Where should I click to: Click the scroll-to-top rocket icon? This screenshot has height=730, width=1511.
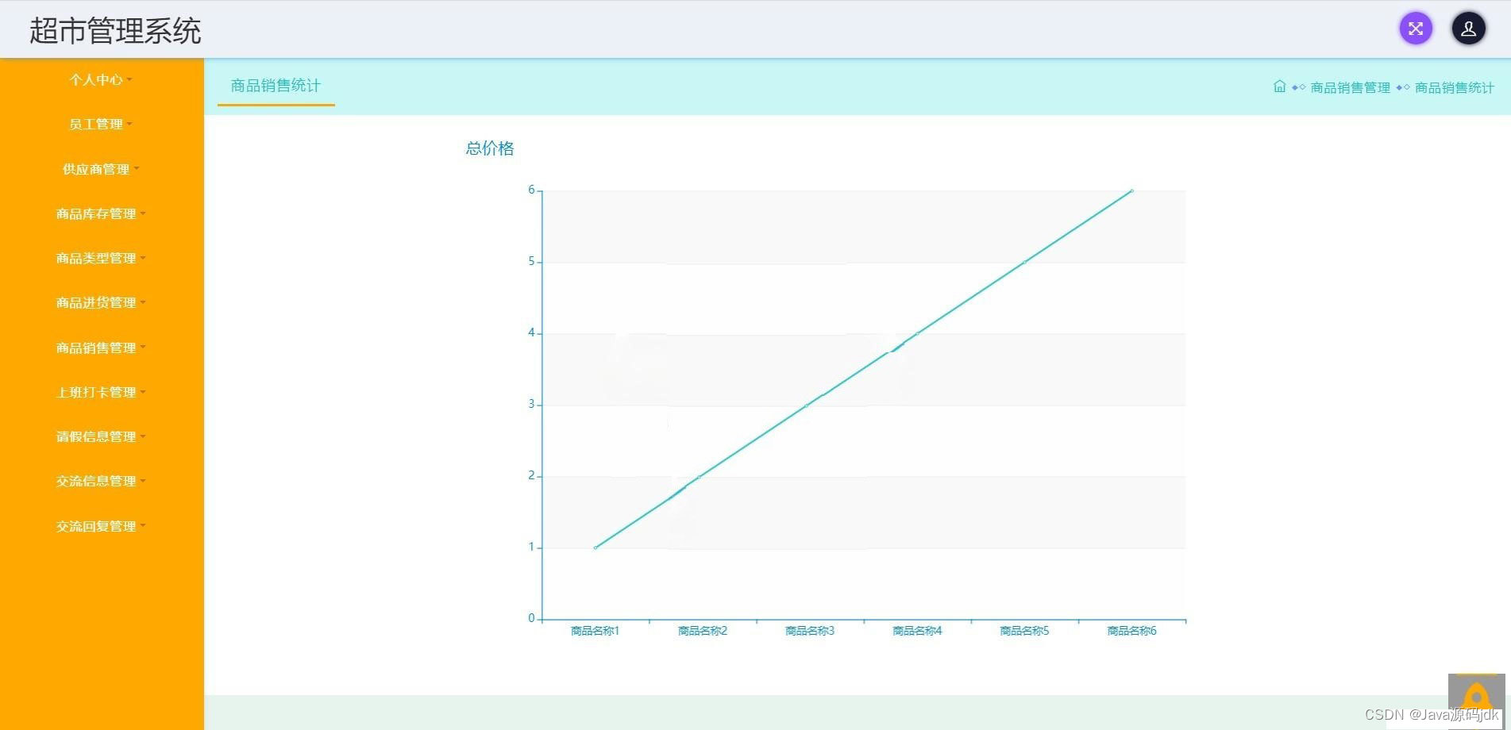(1476, 700)
